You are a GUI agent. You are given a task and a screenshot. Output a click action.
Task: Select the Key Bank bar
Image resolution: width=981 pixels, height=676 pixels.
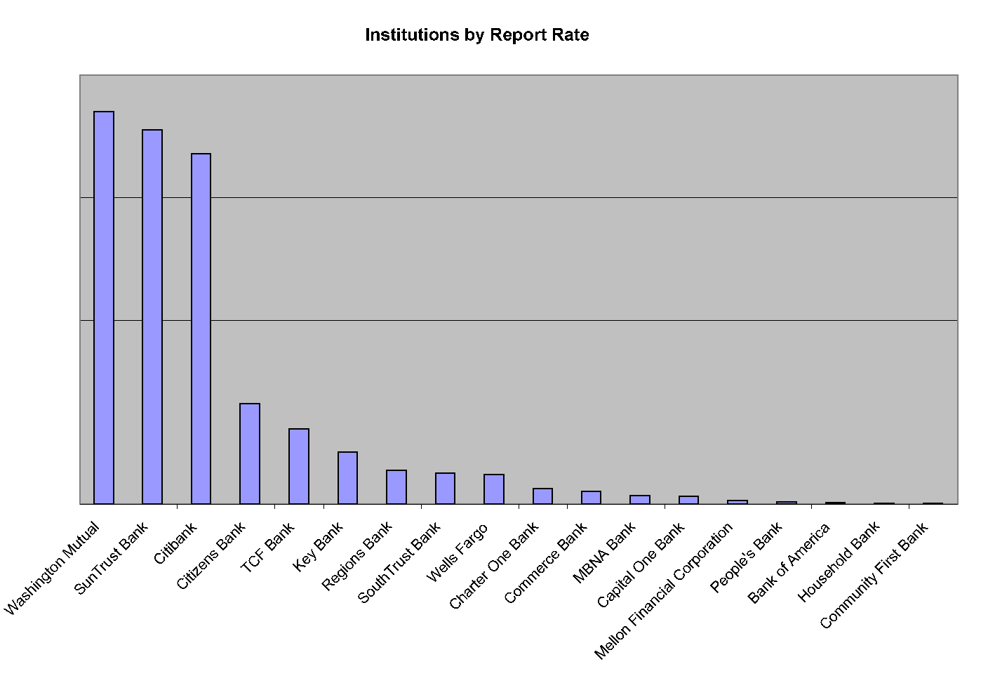click(347, 477)
